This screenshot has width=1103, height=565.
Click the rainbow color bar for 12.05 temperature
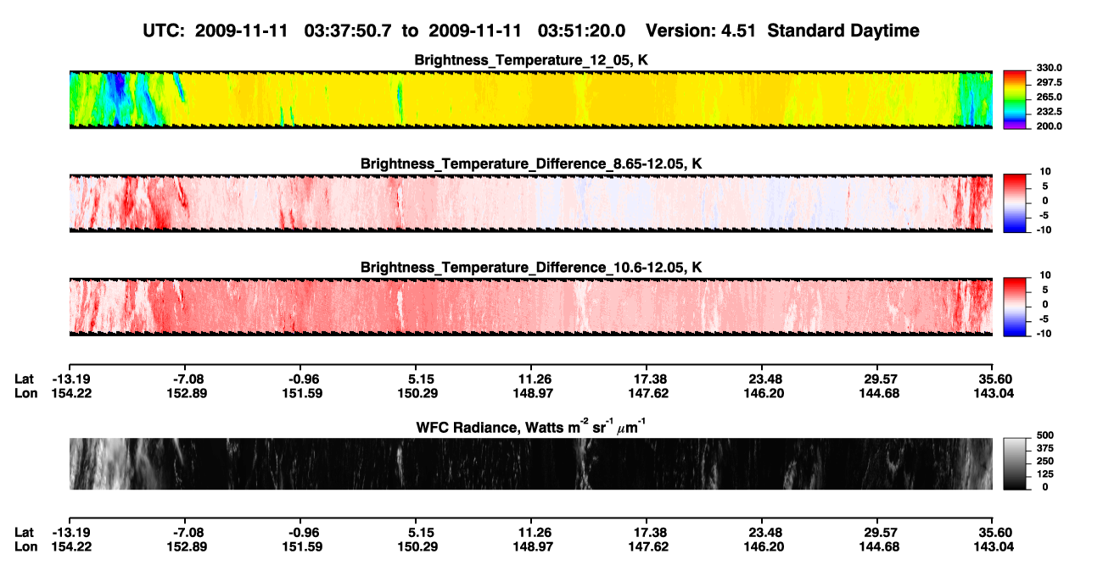click(1015, 99)
